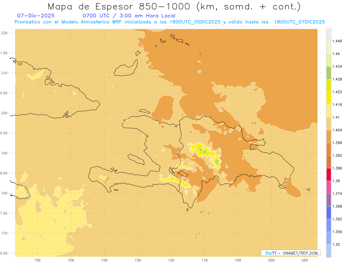
Task: Click the '21N' latitude label
Action: pyautogui.click(x=4, y=73)
